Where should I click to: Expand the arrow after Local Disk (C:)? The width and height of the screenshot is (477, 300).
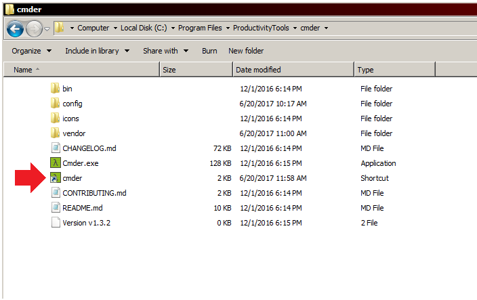click(x=173, y=28)
